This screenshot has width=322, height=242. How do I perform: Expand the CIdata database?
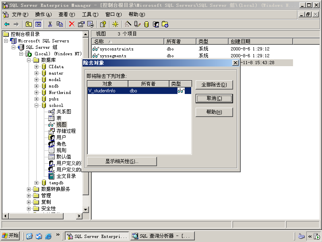(x=36, y=67)
